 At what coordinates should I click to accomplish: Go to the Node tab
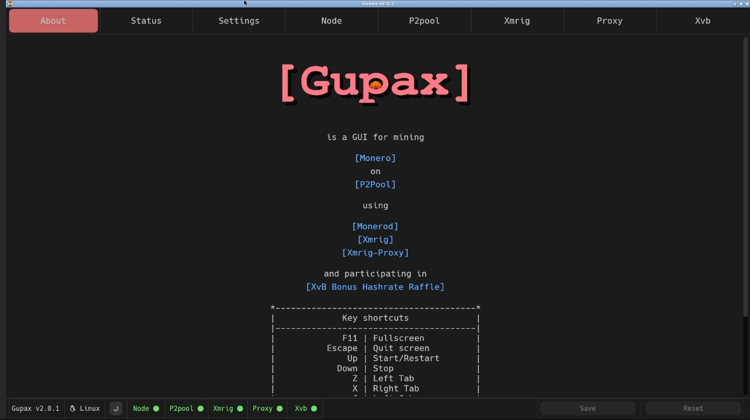point(332,20)
